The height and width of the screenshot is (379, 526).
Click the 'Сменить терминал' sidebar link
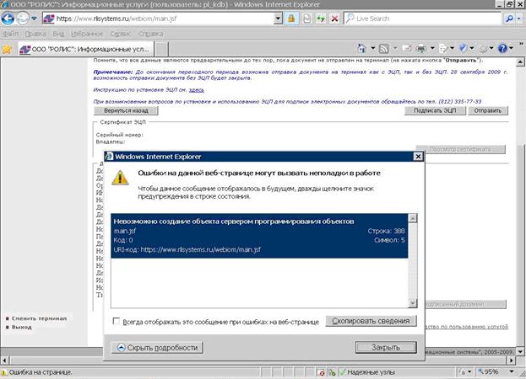[39, 318]
